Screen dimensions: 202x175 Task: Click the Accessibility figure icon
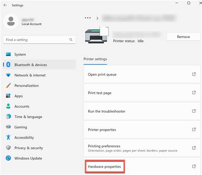(8, 137)
